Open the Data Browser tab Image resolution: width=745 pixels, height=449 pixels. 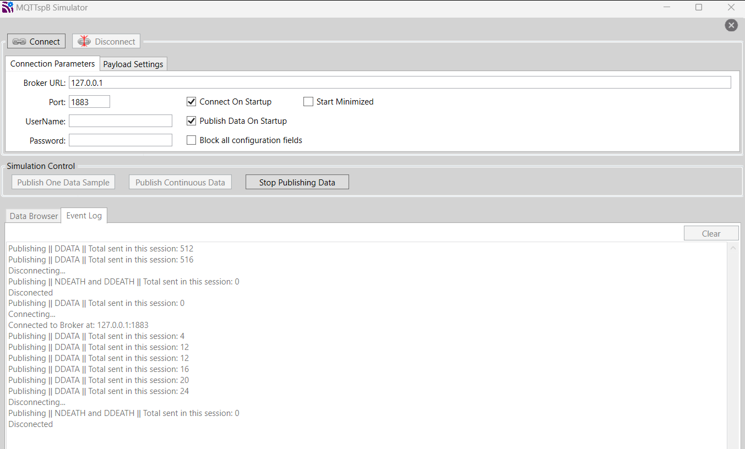34,216
